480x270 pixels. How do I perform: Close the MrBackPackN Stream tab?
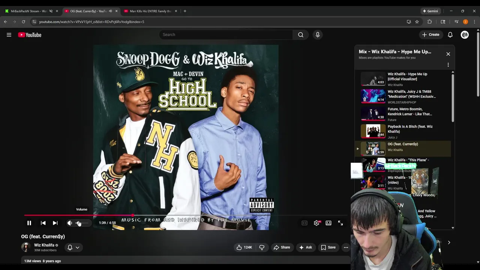click(x=57, y=11)
